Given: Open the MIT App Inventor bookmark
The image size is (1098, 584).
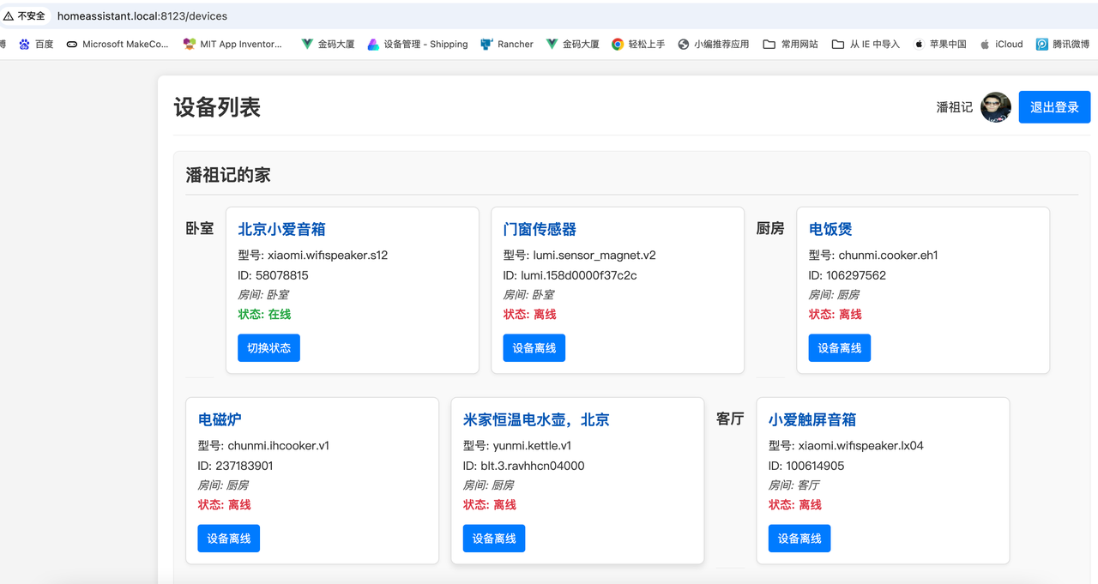Looking at the screenshot, I should (x=232, y=44).
